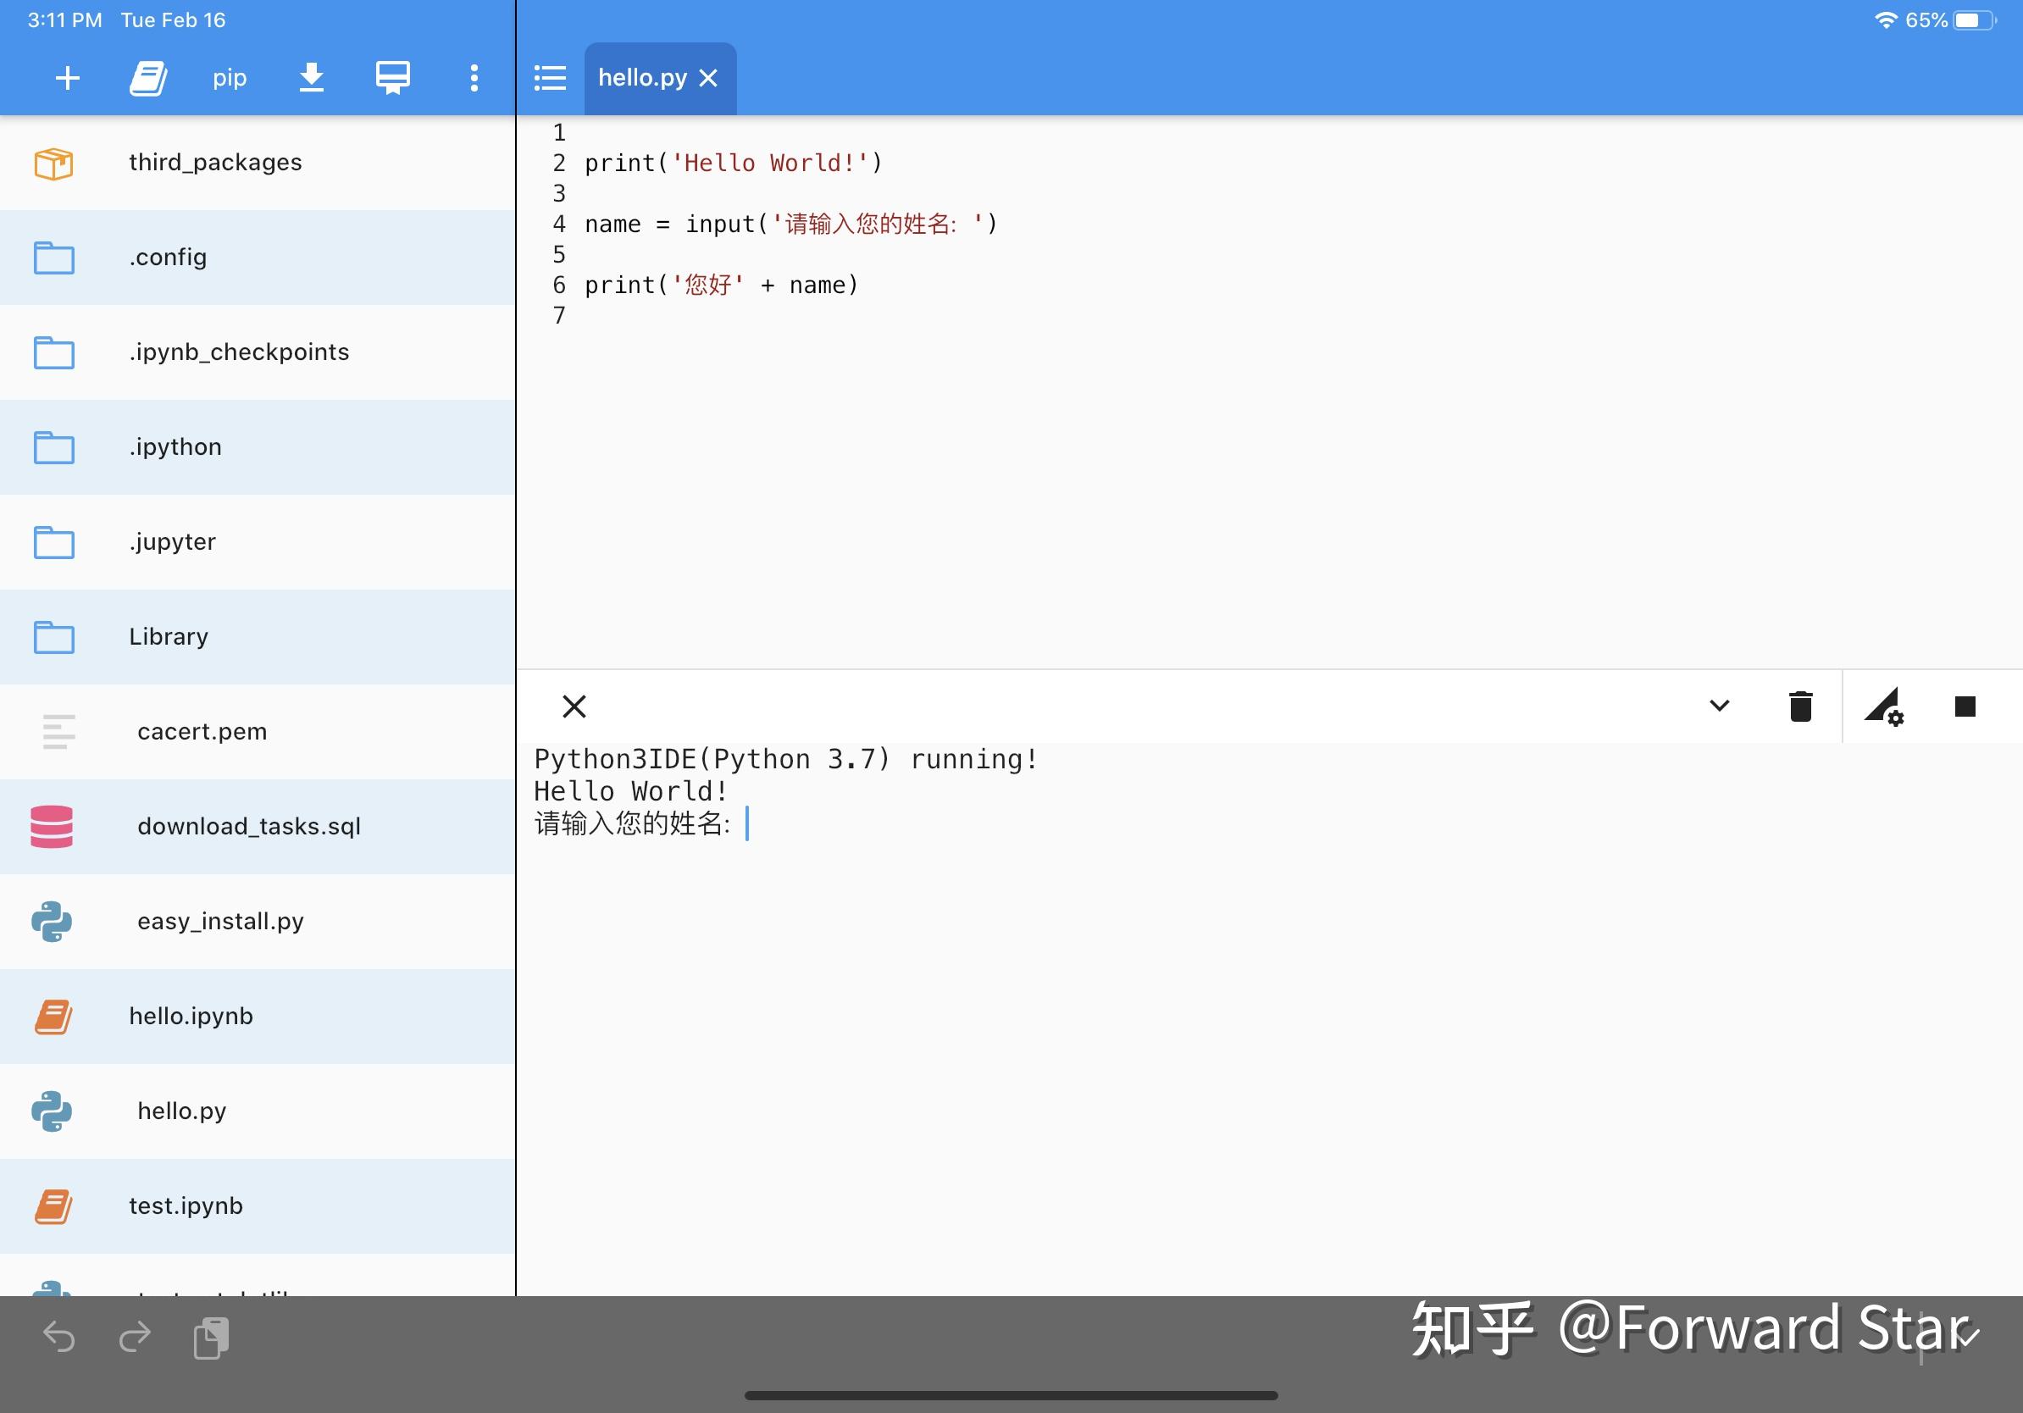The width and height of the screenshot is (2023, 1413).
Task: Check Wi-Fi status icon in status bar
Action: pos(1886,19)
